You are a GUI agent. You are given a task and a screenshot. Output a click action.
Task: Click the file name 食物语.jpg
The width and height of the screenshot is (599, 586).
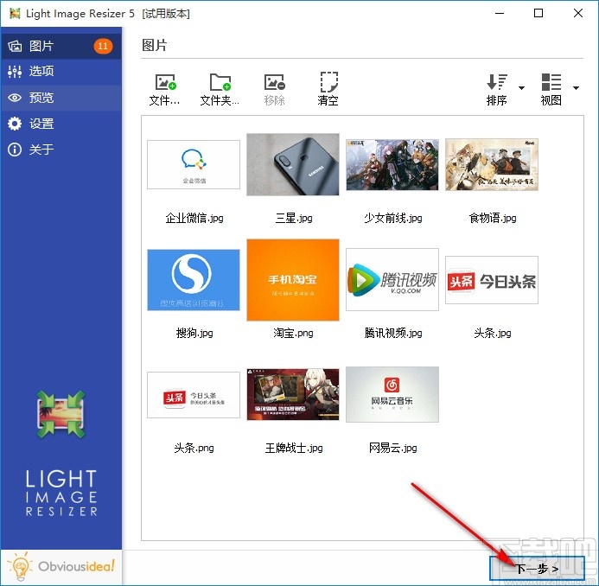point(493,218)
